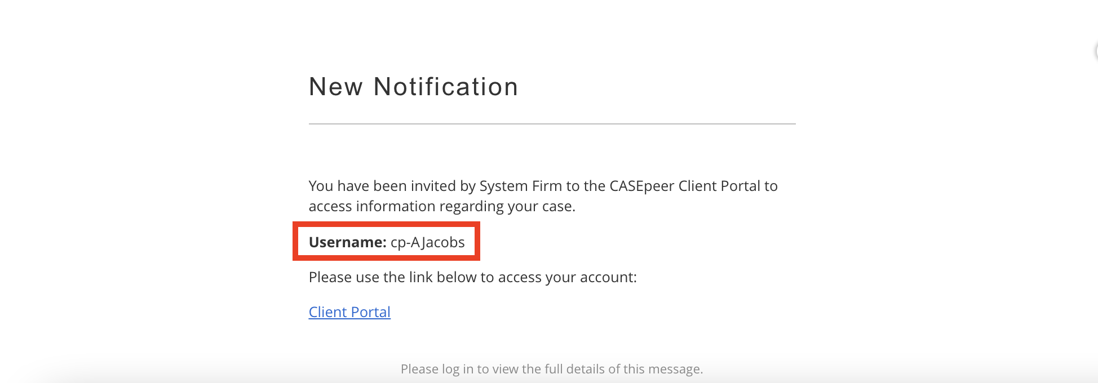This screenshot has width=1098, height=383.
Task: Click the word 'Notification' in the title
Action: click(446, 87)
